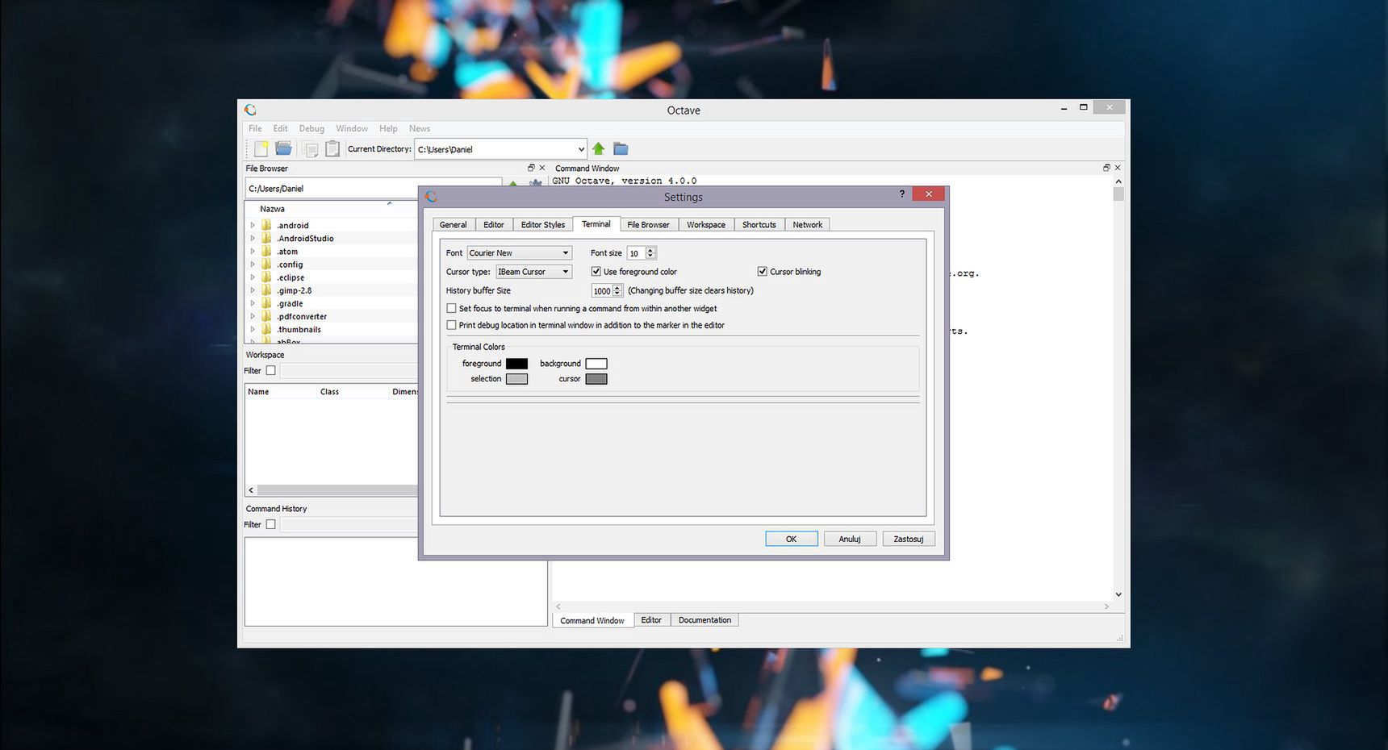Click the .eclipse folder icon
Screen dimensions: 1388x750
pyautogui.click(x=266, y=277)
